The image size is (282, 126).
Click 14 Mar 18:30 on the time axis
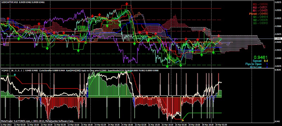coord(127,124)
